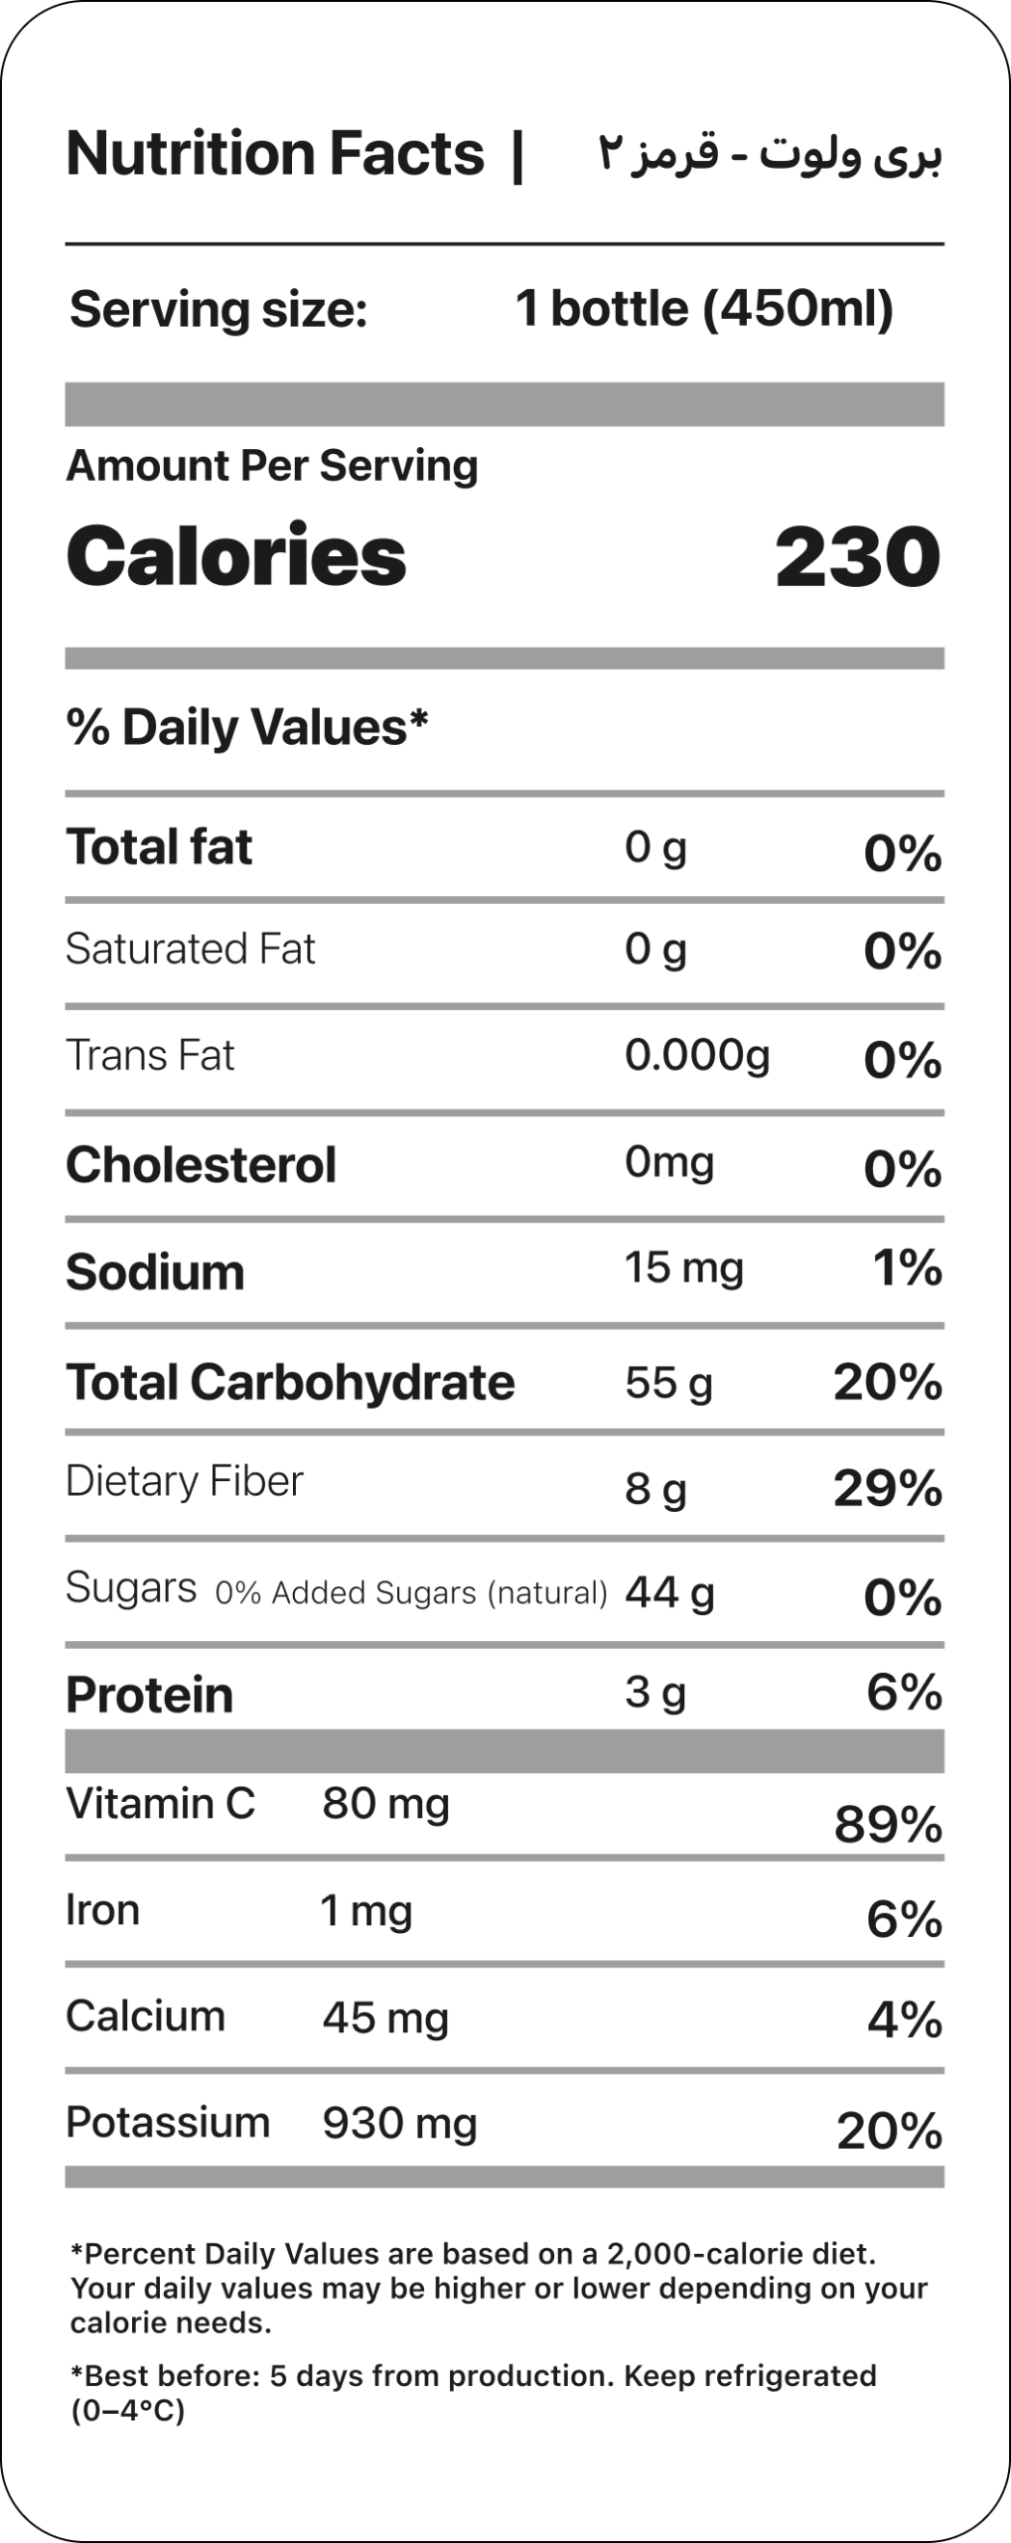Select the Iron row label

click(x=102, y=1910)
